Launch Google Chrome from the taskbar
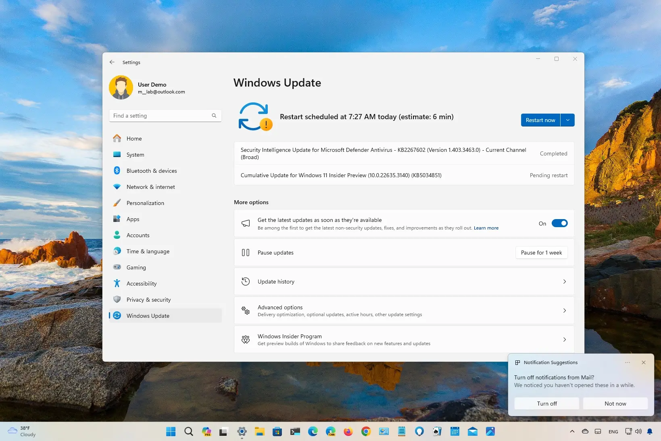Image resolution: width=661 pixels, height=441 pixels. (x=366, y=431)
